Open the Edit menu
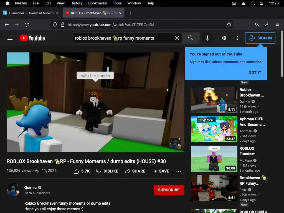The width and height of the screenshot is (284, 213). click(48, 3)
